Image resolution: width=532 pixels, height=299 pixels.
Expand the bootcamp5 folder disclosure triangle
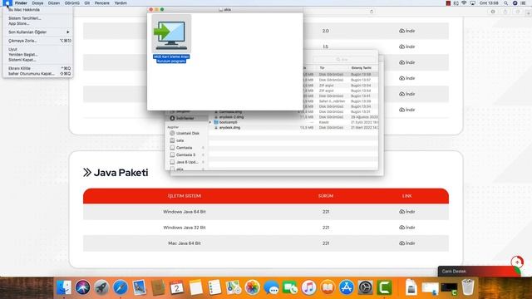[210, 122]
